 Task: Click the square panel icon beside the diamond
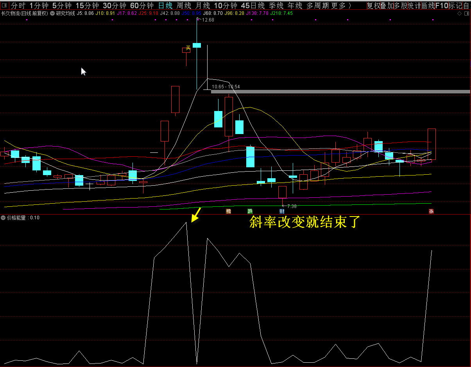click(x=466, y=14)
